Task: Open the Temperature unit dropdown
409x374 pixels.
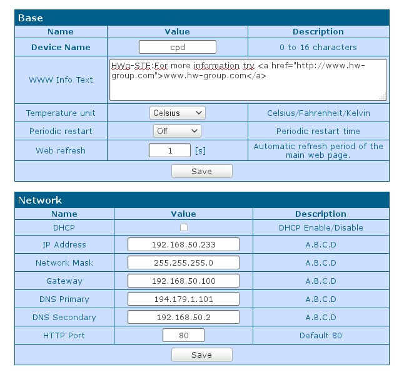Action: (x=178, y=113)
